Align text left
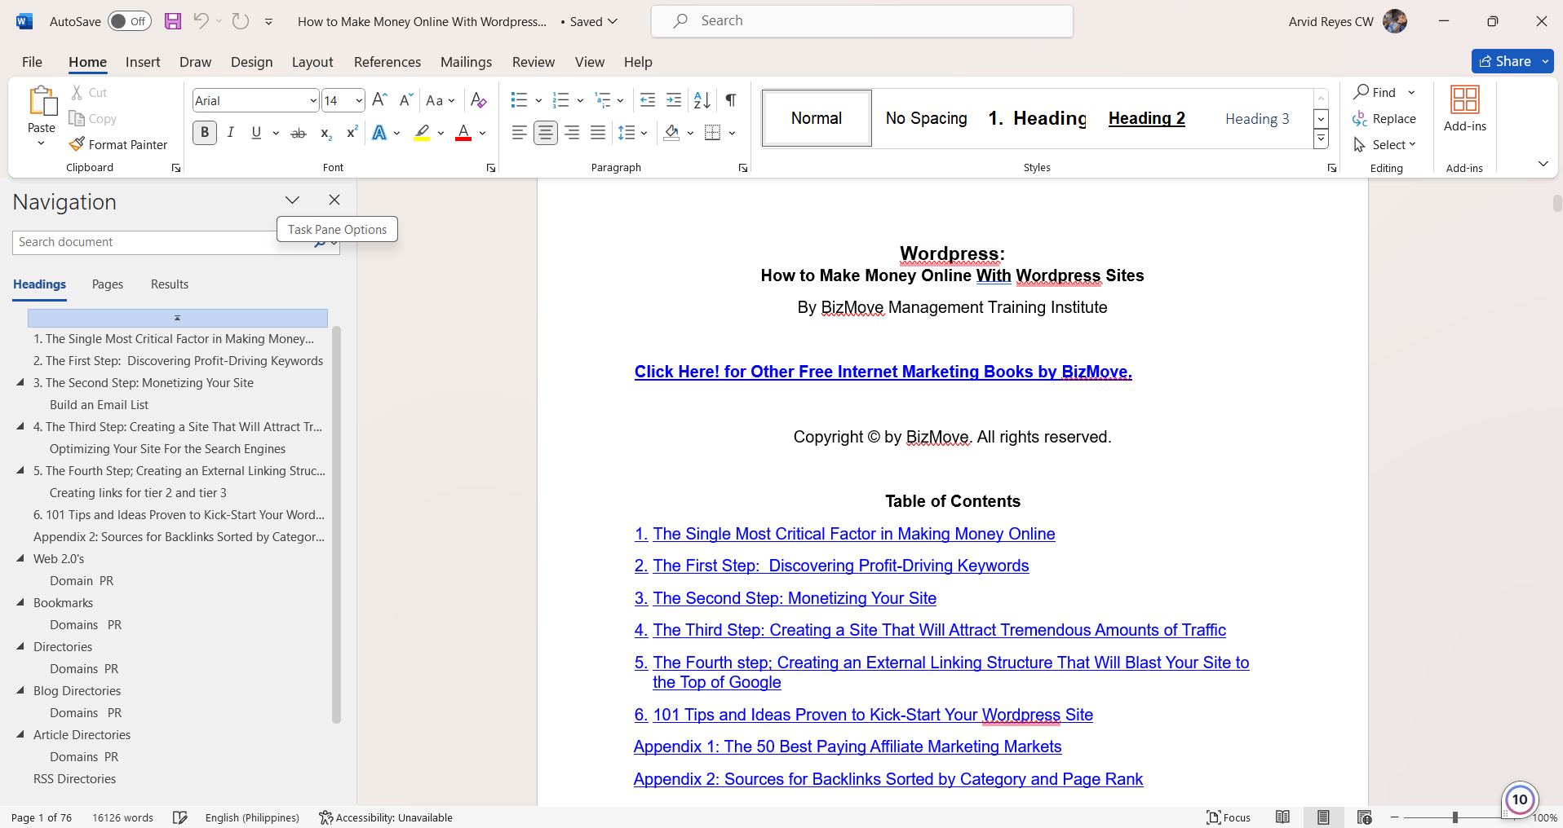1563x828 pixels. point(519,133)
